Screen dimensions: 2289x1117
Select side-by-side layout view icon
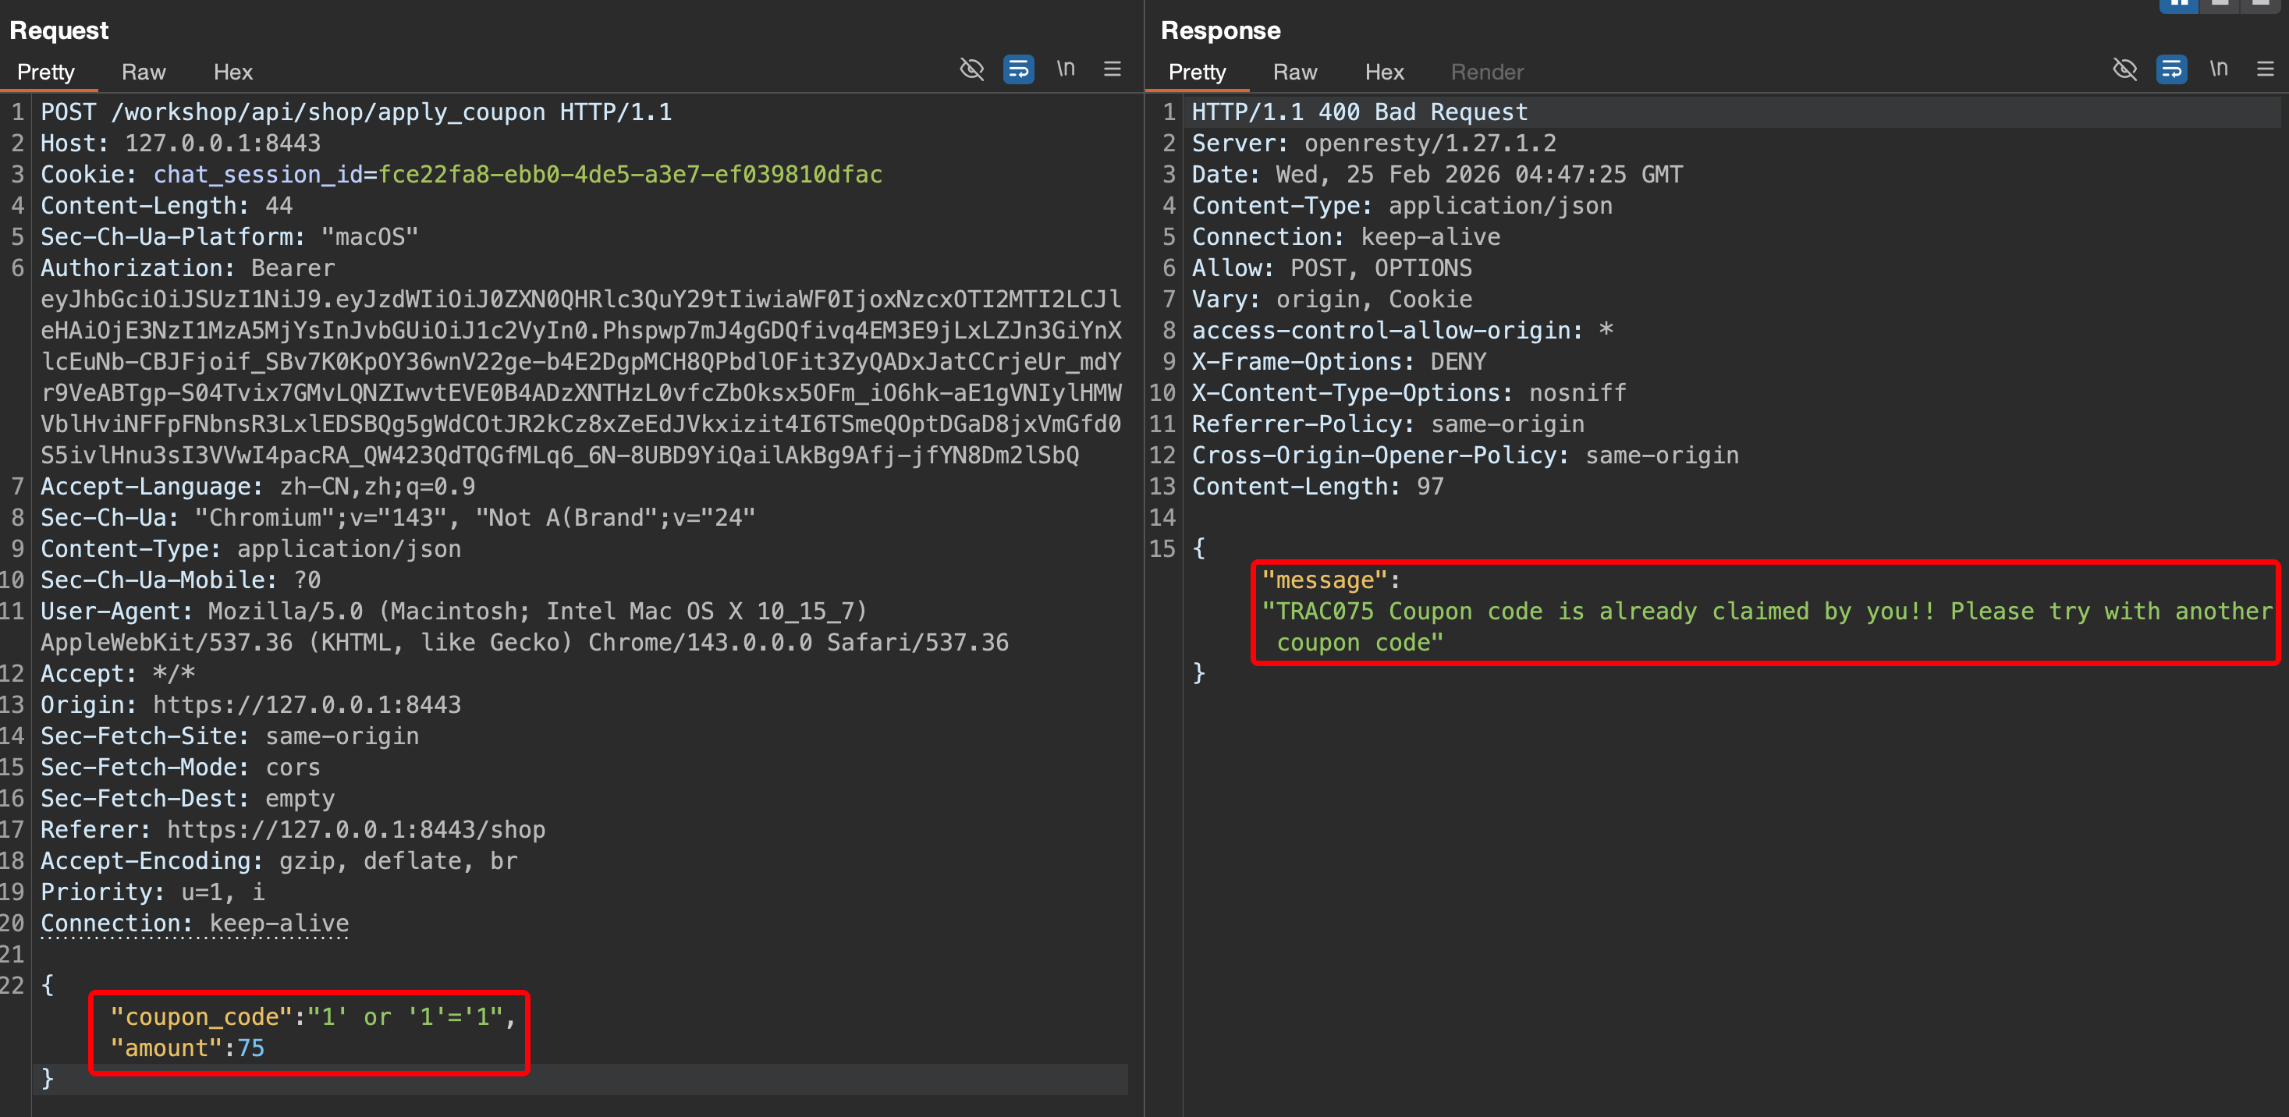click(2178, 5)
